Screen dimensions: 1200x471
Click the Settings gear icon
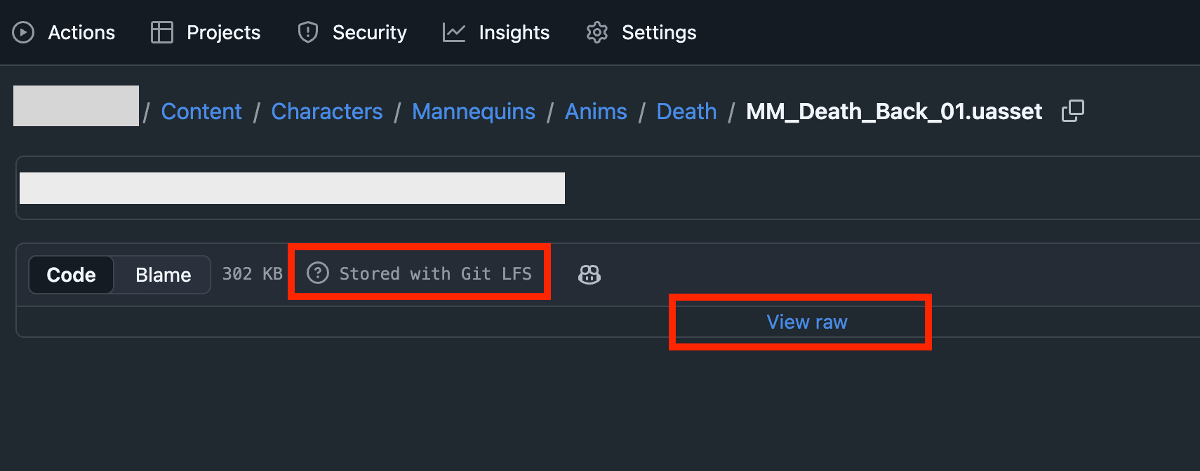pyautogui.click(x=597, y=32)
